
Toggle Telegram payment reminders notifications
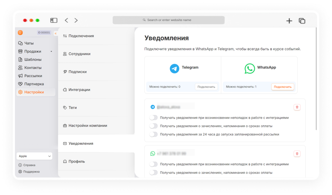coord(153,126)
